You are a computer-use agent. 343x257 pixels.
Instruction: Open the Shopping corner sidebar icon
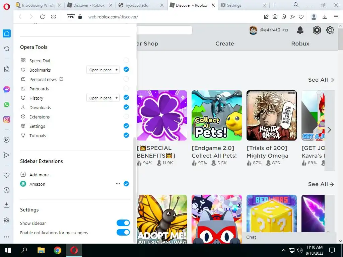point(7,69)
